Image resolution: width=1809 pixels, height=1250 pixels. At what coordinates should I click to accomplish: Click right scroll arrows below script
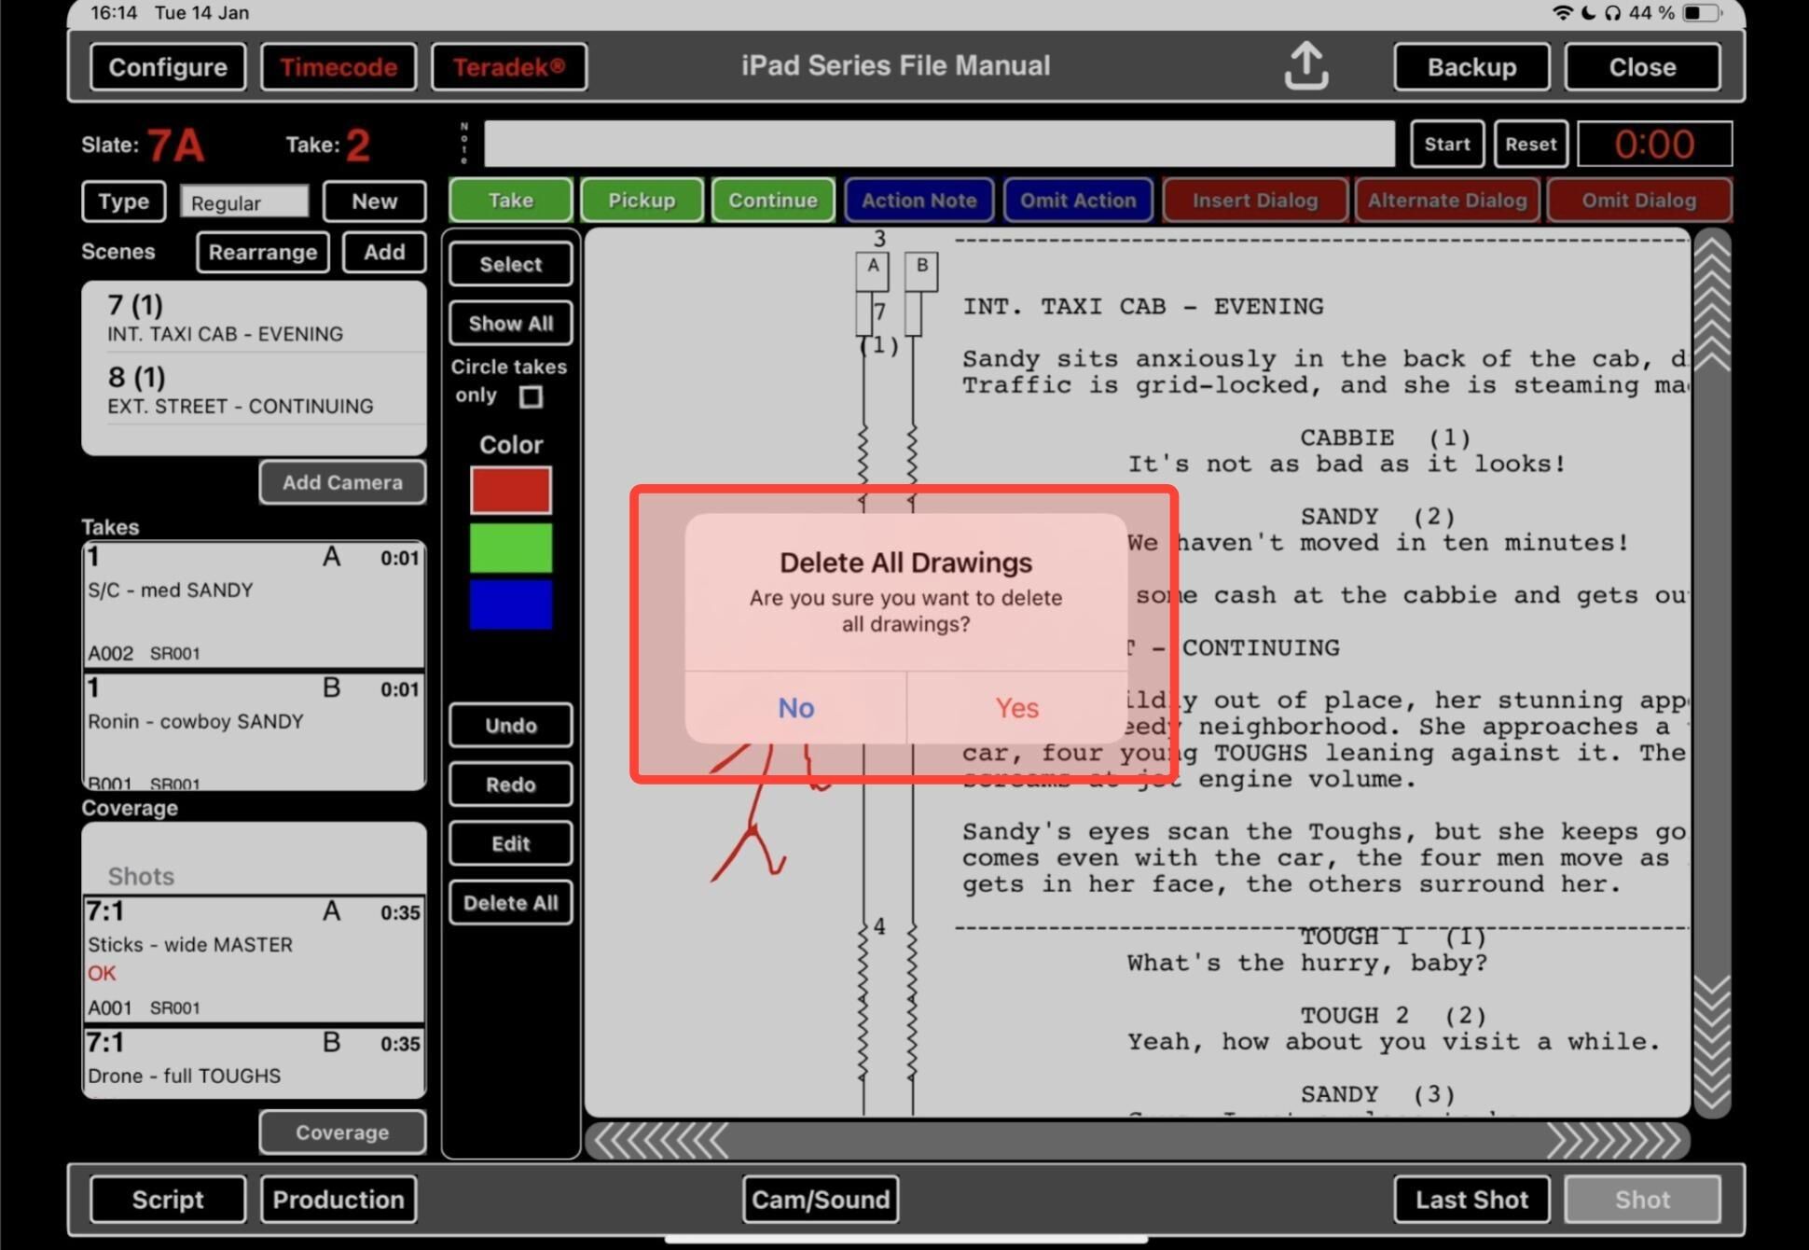click(1615, 1140)
